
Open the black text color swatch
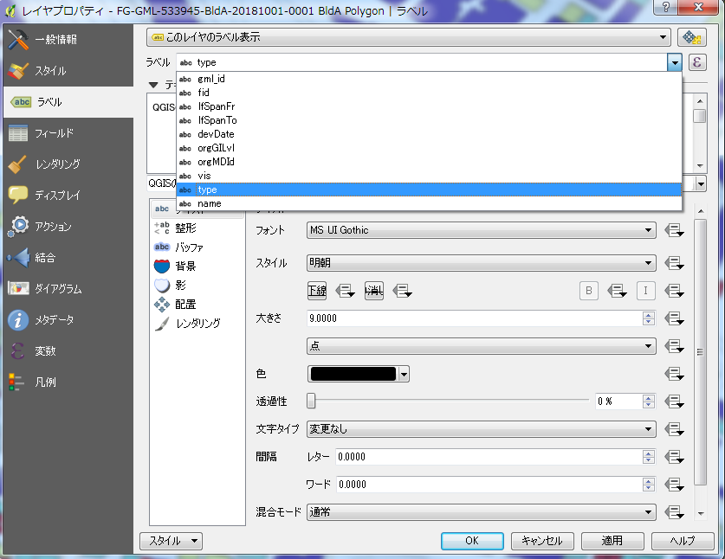coord(350,373)
